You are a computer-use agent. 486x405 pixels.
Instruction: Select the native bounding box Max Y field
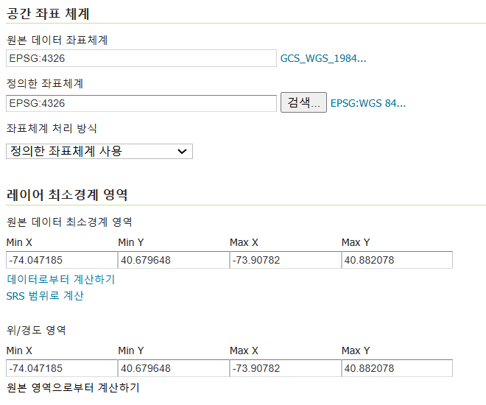397,260
